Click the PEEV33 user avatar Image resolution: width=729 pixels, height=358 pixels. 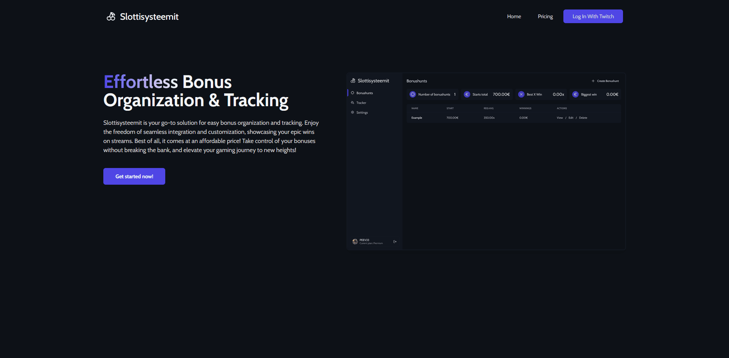tap(355, 242)
